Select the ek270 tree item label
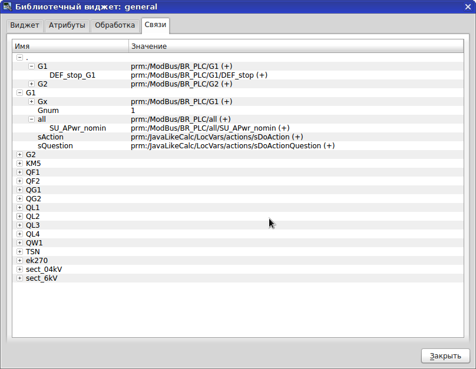The image size is (476, 369). click(x=37, y=260)
